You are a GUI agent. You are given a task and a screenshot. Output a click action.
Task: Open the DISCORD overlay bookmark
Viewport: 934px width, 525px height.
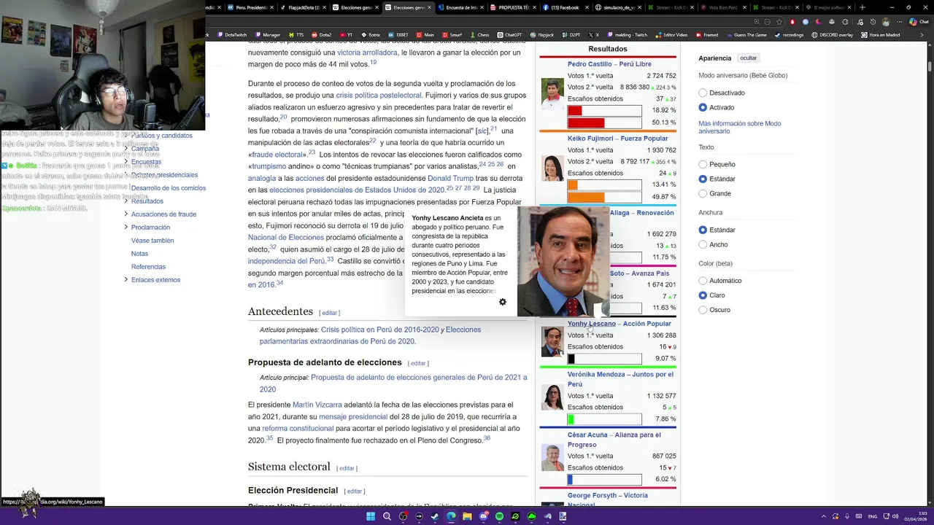coord(832,35)
